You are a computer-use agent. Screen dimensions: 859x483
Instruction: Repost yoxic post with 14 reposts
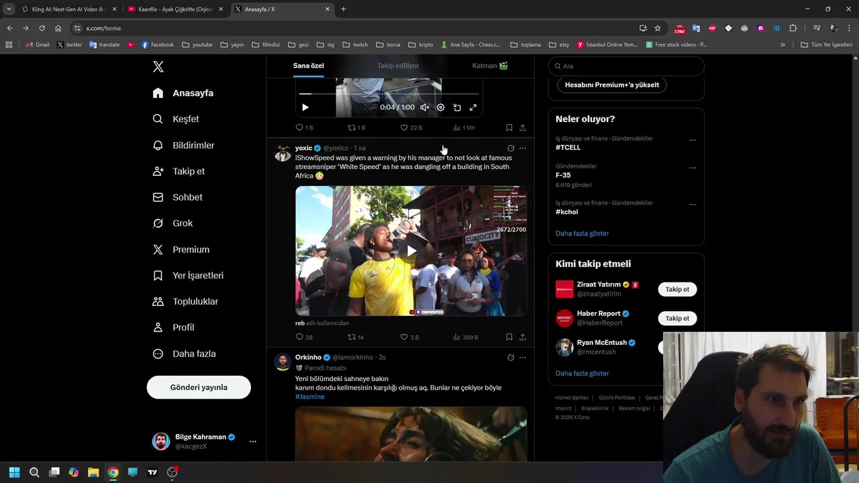click(x=356, y=337)
